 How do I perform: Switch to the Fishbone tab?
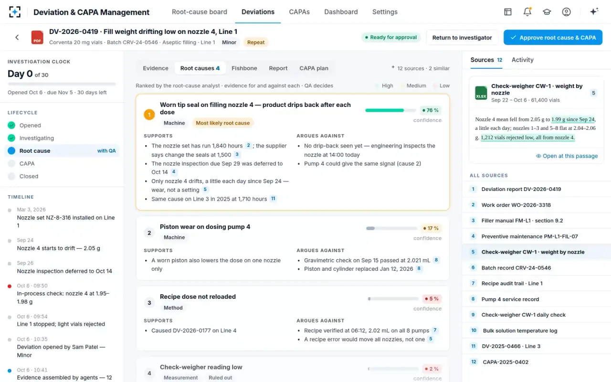click(244, 68)
